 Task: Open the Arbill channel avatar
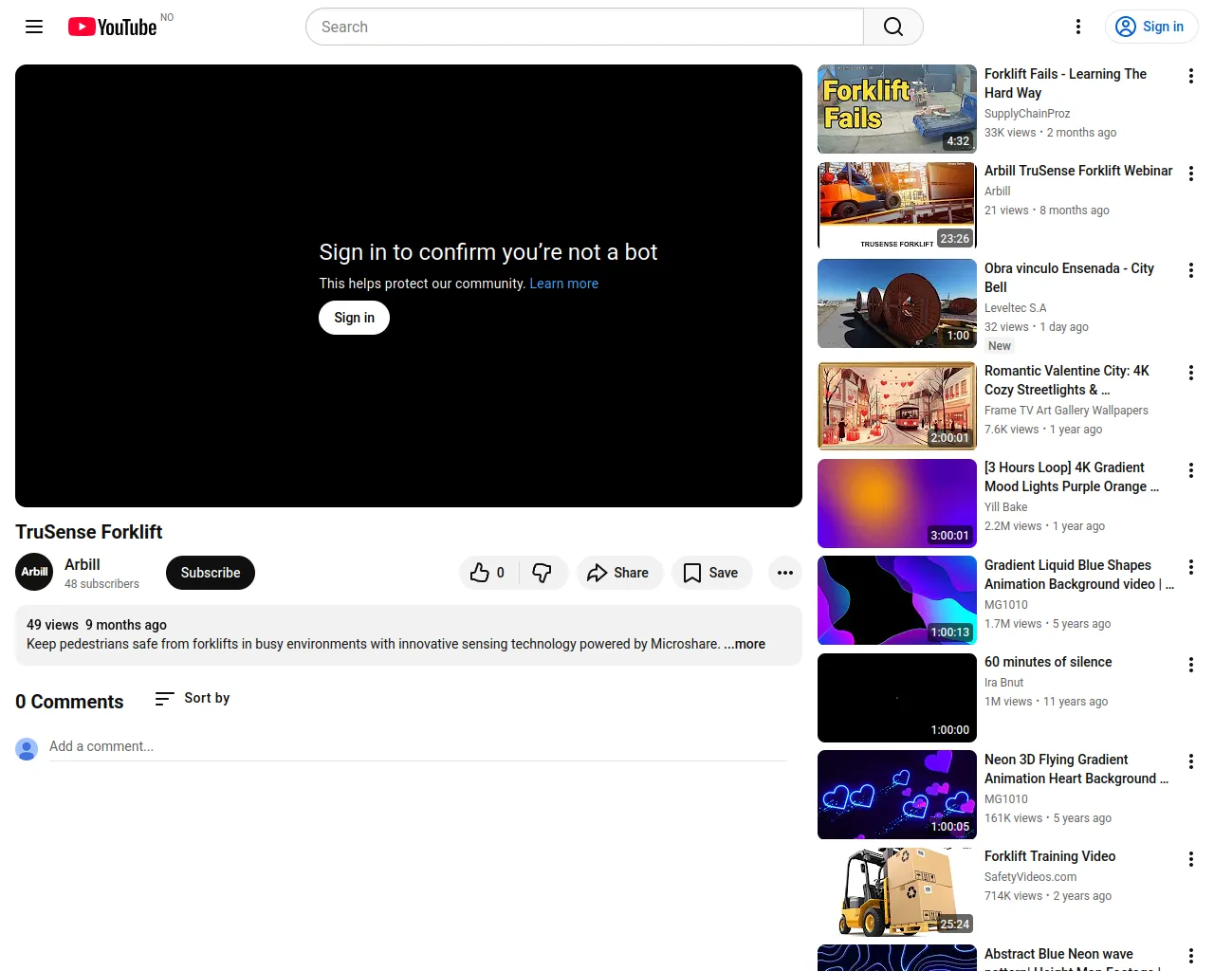point(34,572)
